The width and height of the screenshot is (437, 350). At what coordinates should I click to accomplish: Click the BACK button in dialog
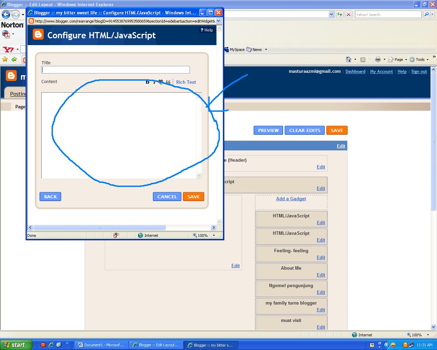click(51, 197)
